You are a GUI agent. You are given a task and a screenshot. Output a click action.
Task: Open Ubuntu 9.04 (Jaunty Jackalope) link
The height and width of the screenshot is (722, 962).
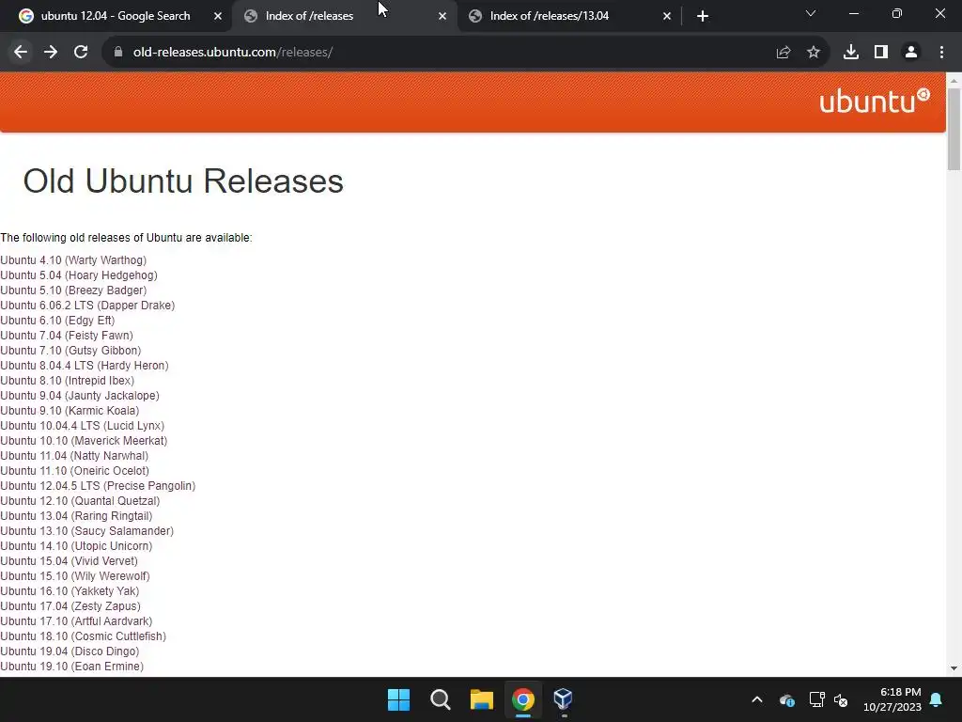(80, 396)
